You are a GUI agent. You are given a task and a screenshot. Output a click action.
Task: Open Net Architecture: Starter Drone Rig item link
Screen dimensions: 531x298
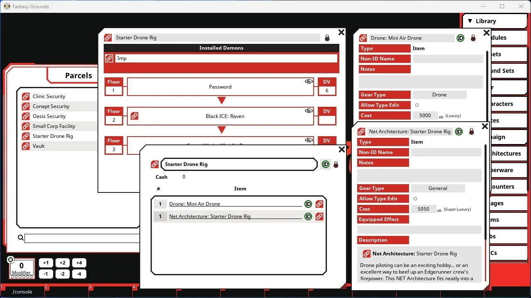[236, 216]
